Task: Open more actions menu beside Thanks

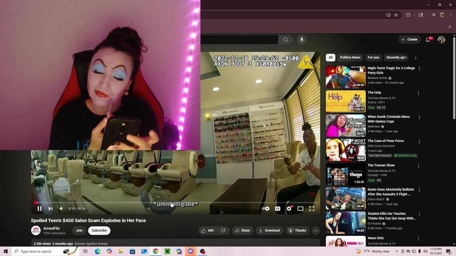Action: coord(316,230)
